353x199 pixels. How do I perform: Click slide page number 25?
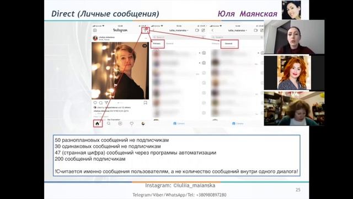[x=298, y=190]
